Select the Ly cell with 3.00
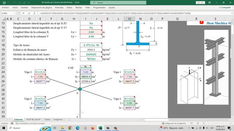This screenshot has width=234, height=131. (91, 36)
